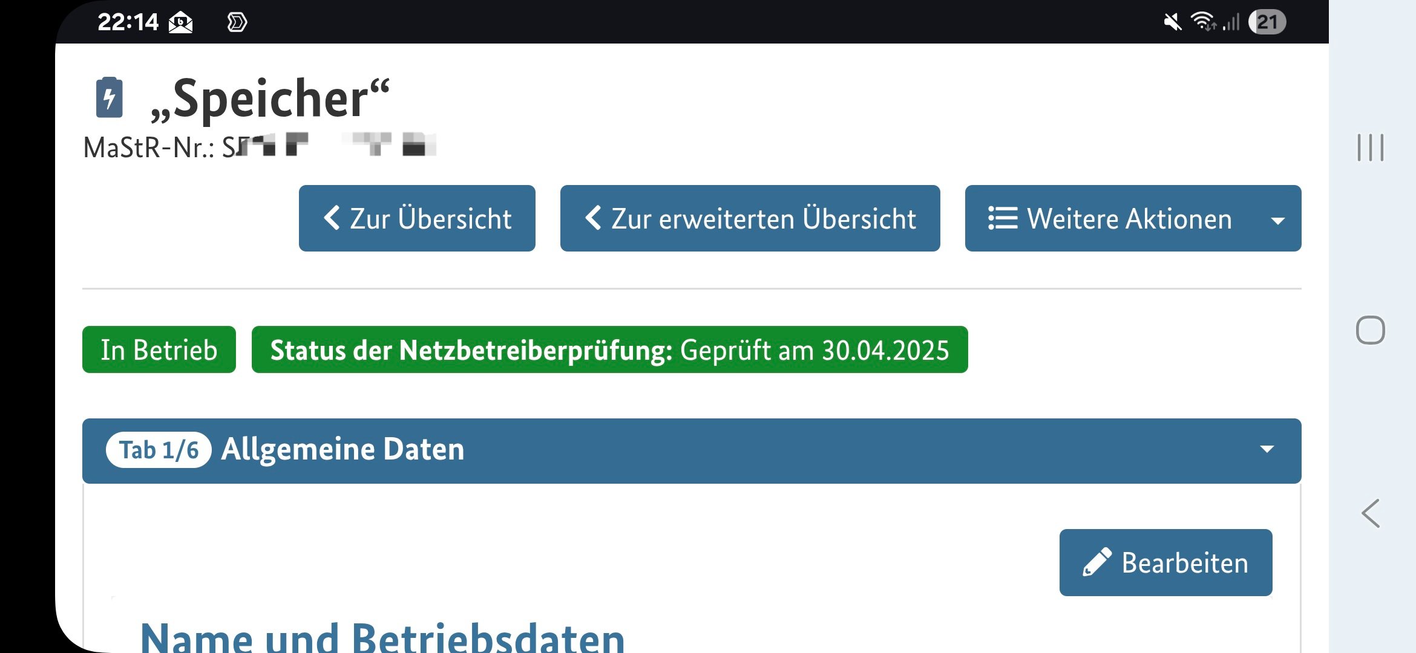Click the left chevron in Zur Übersicht

pos(333,219)
